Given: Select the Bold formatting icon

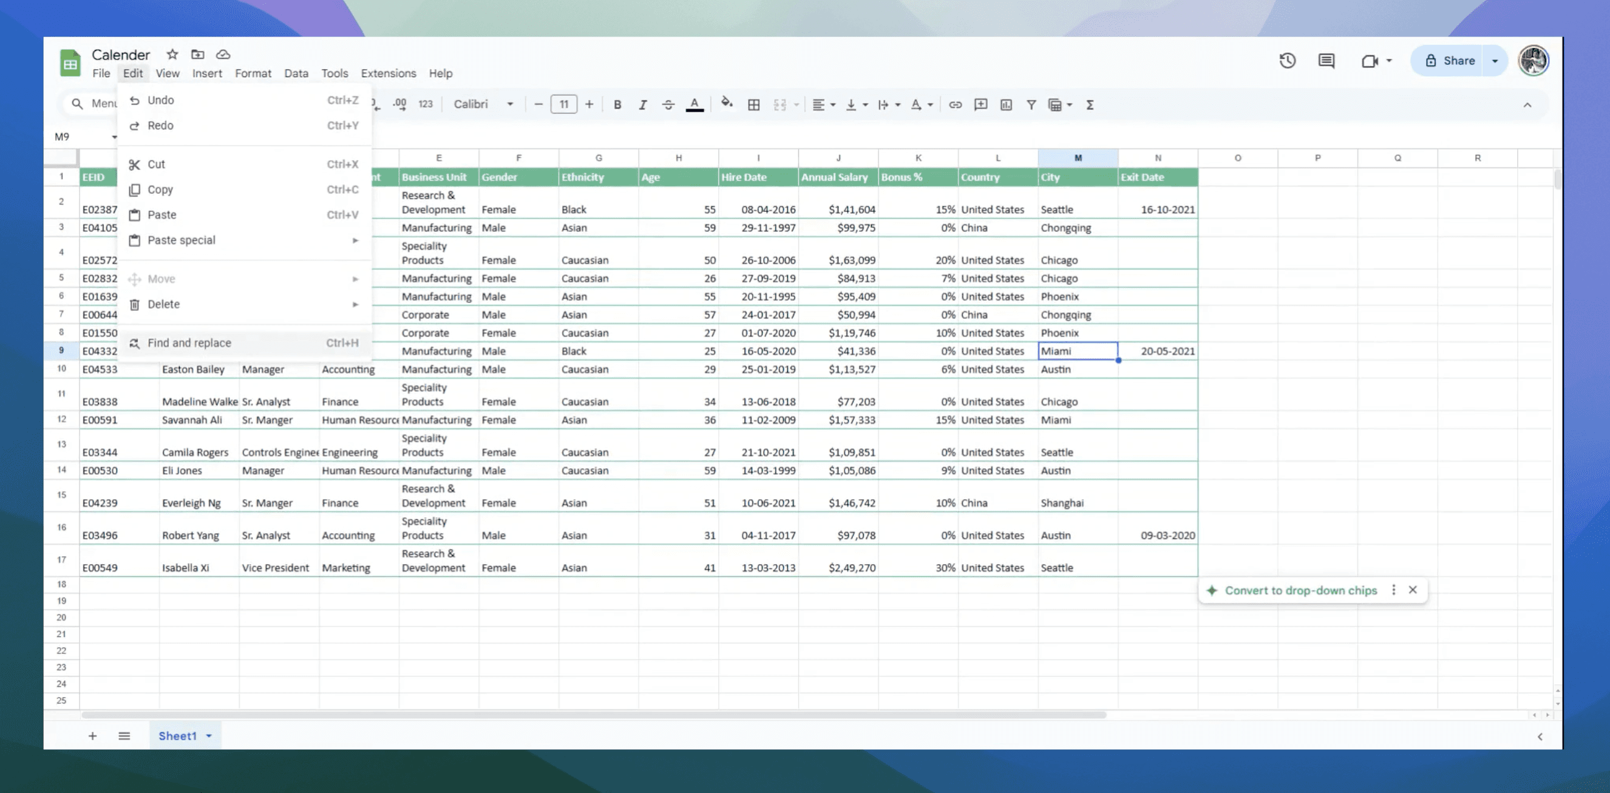Looking at the screenshot, I should [617, 104].
